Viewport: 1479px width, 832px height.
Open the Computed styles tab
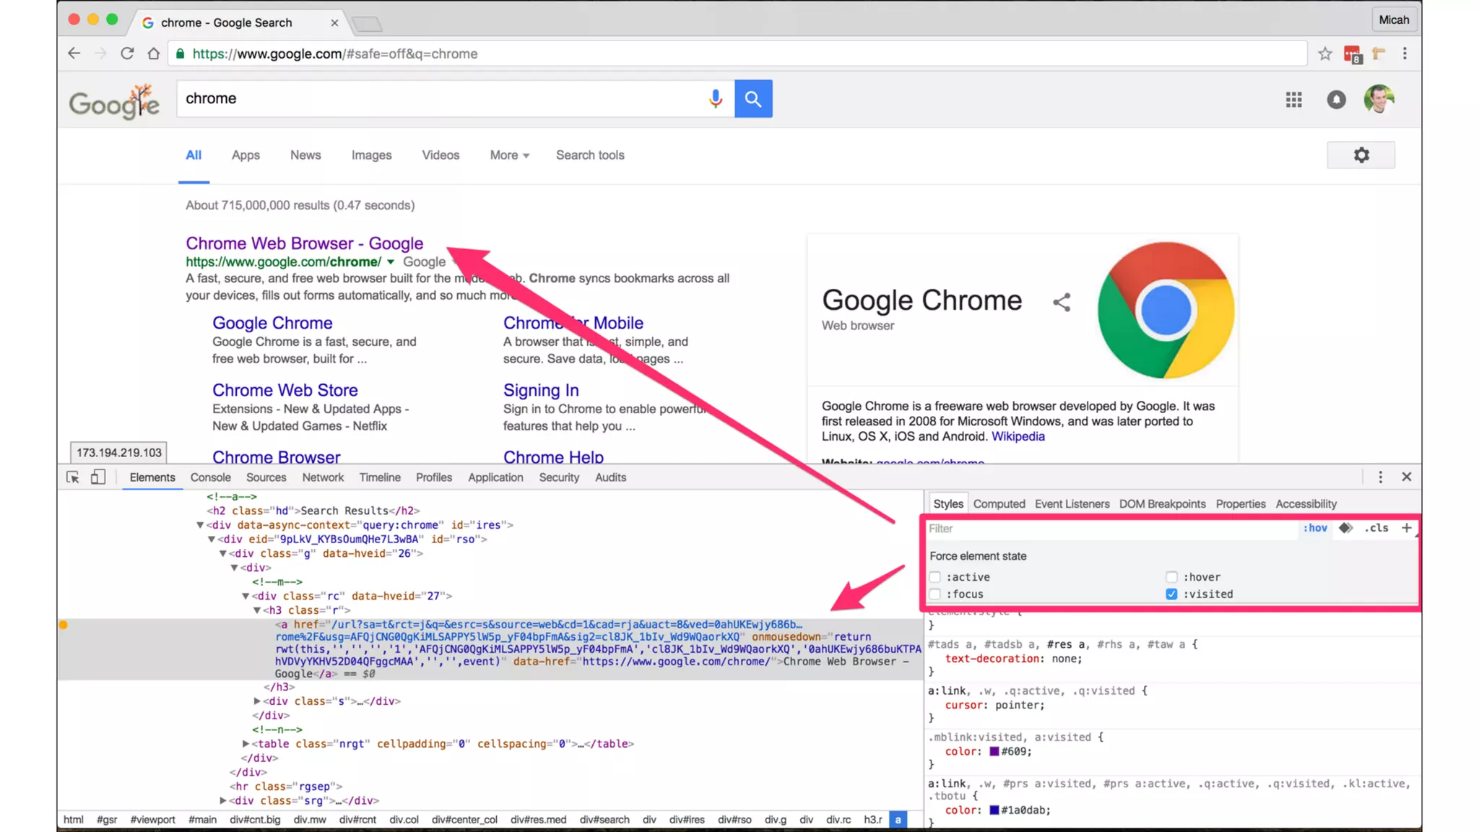[999, 504]
